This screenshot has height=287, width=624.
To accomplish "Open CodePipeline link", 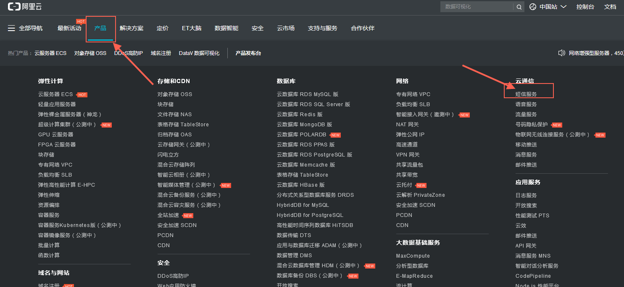I will pos(533,276).
